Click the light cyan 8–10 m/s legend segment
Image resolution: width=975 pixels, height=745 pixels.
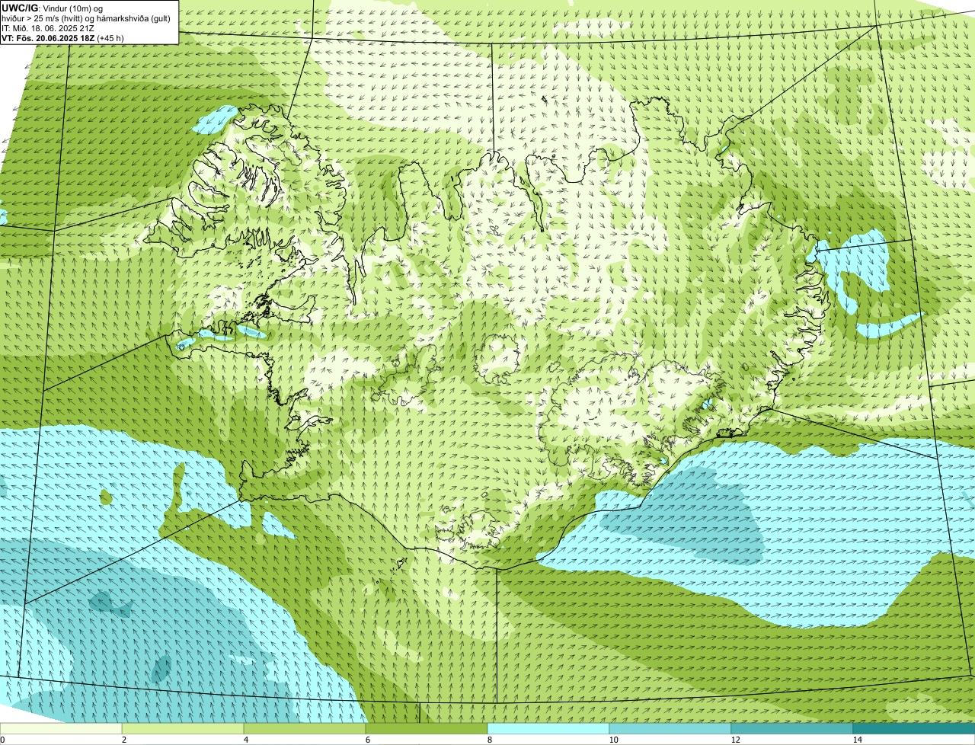pos(548,728)
